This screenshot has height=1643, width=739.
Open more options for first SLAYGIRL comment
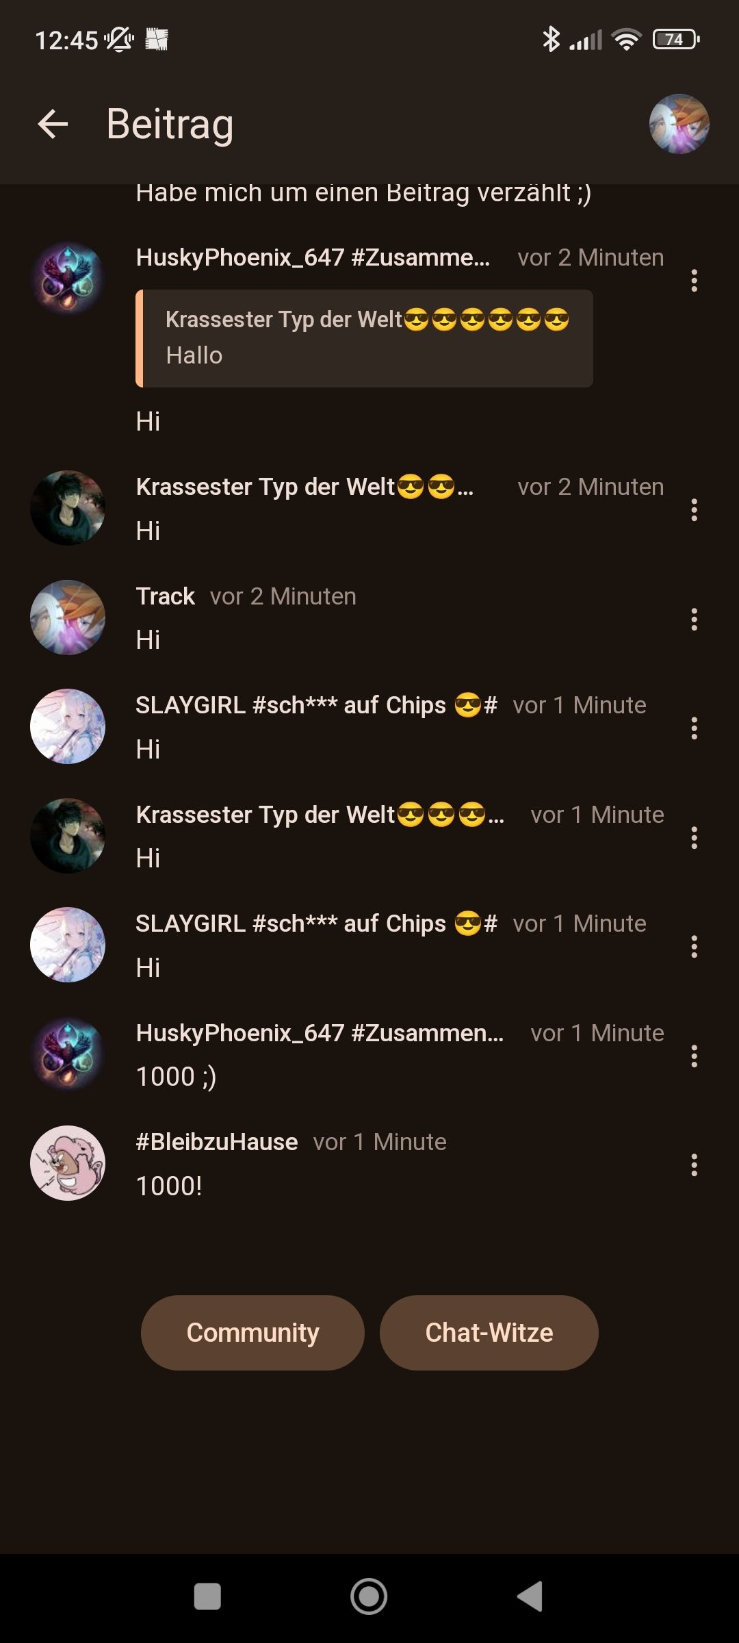click(x=694, y=728)
